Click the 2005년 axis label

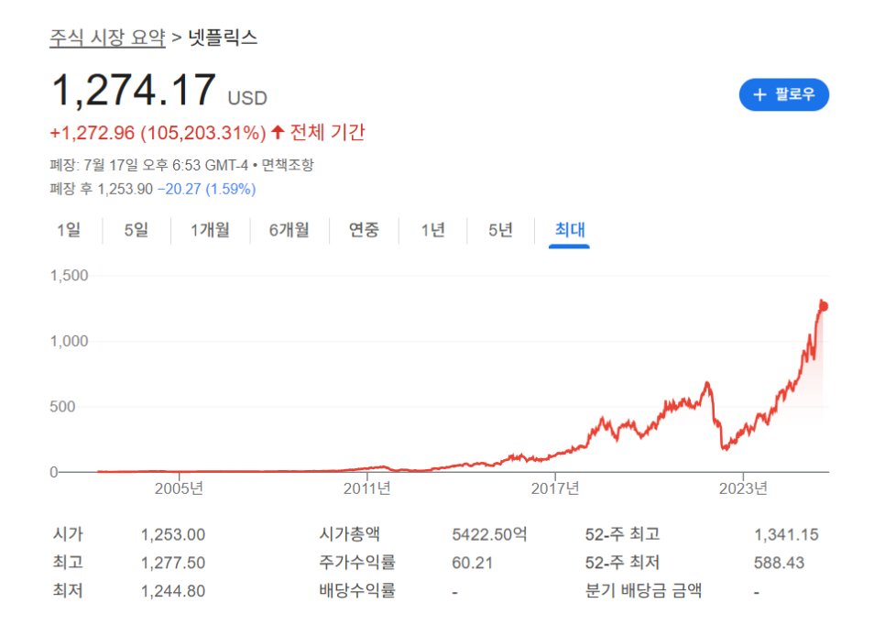pyautogui.click(x=179, y=488)
